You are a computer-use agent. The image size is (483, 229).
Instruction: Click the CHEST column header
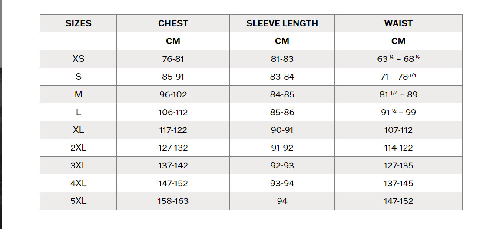173,23
